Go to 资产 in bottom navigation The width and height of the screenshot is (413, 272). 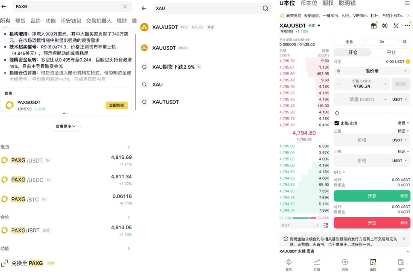tap(401, 264)
